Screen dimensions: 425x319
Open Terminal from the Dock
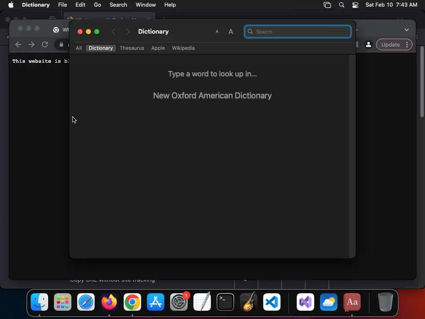click(225, 302)
